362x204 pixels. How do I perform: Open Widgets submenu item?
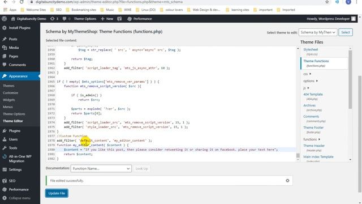pyautogui.click(x=9, y=100)
